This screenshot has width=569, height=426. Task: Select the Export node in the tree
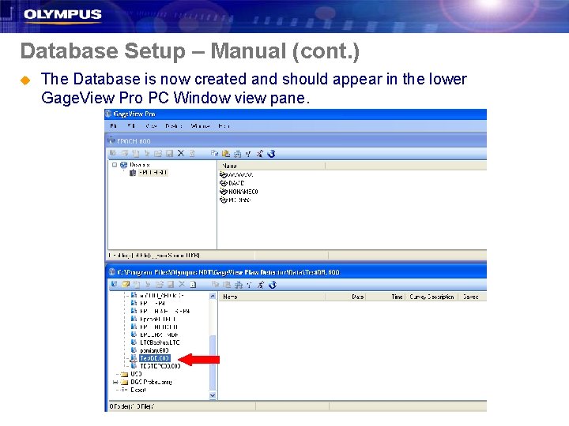[138, 390]
